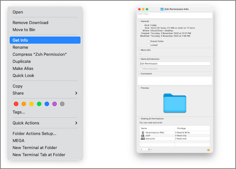Select the karanmasoun user icon
236x169 pixels.
(x=143, y=133)
